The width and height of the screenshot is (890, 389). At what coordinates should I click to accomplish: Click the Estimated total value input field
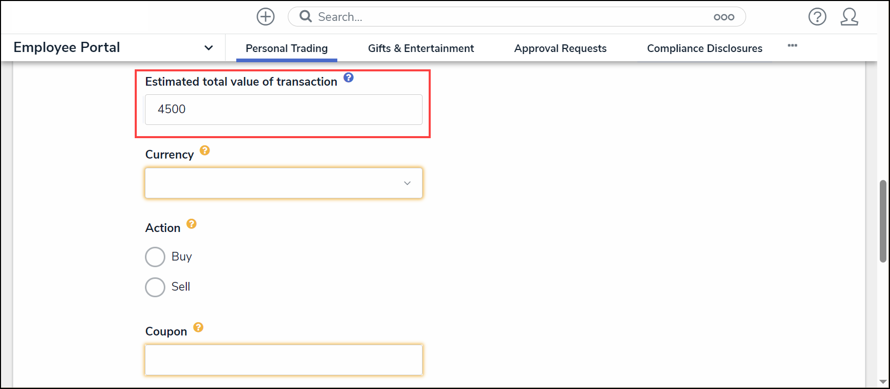click(x=284, y=110)
